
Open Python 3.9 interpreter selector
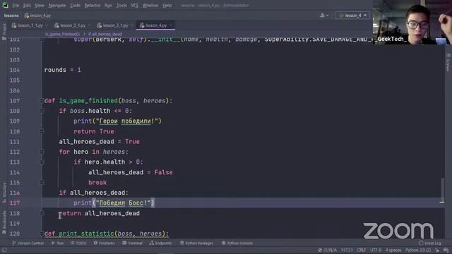click(418, 250)
